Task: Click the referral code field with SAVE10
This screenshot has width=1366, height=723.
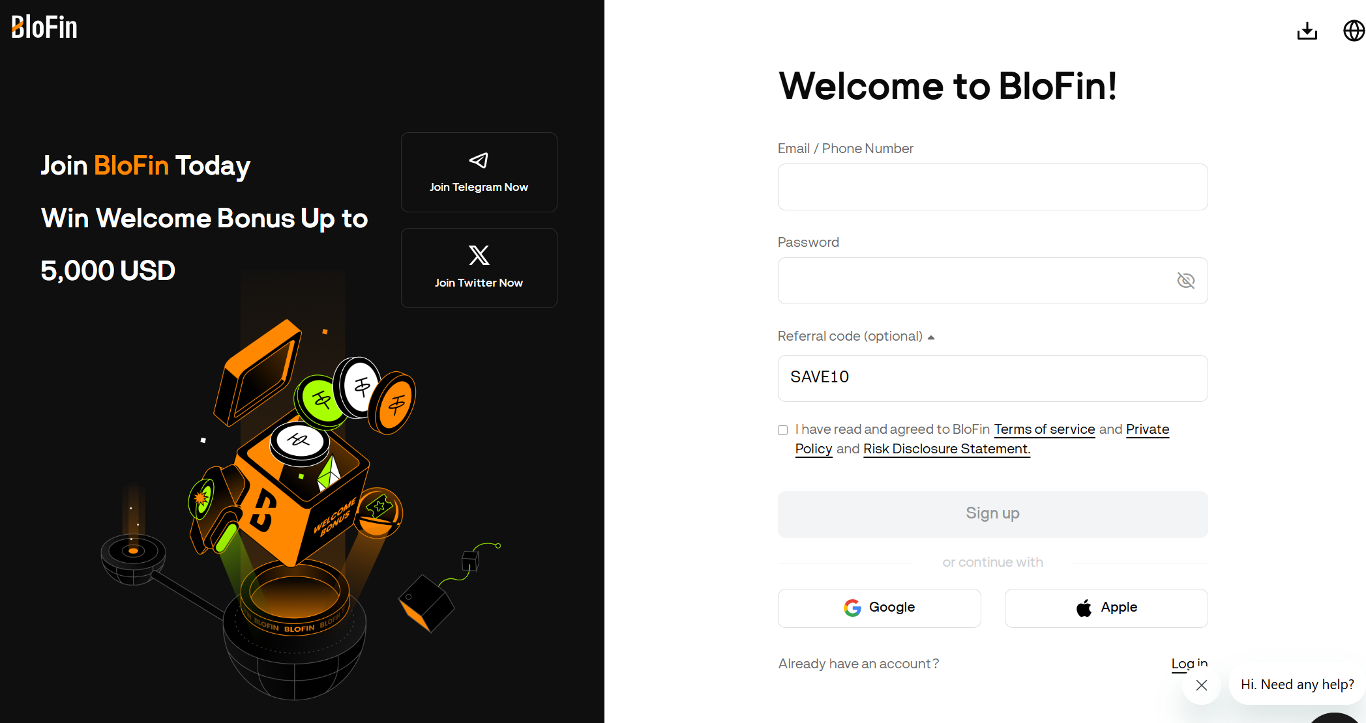Action: (992, 378)
